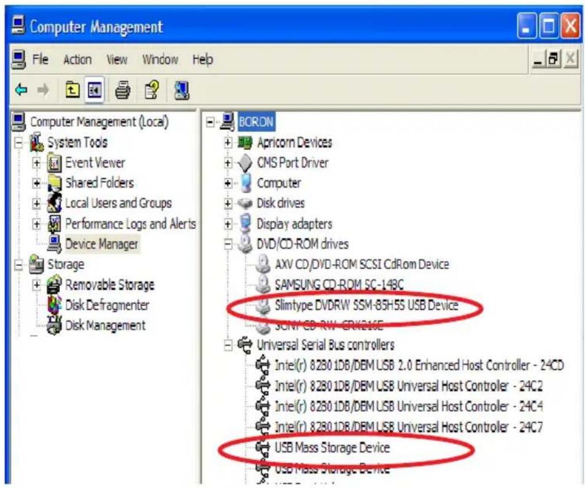Screen dimensions: 585x488
Task: Click the Event Viewer icon
Action: coord(55,163)
